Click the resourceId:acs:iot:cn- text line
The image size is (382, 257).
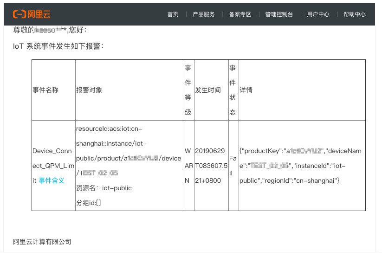[109, 128]
